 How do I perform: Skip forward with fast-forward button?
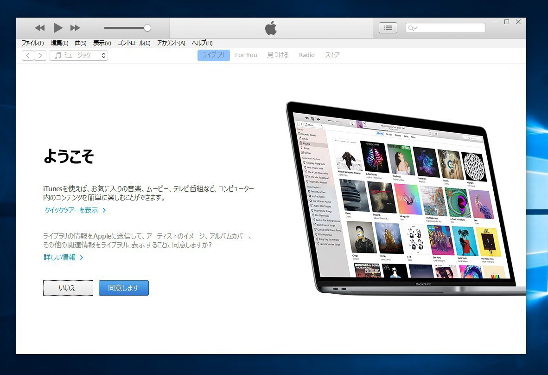coord(75,28)
